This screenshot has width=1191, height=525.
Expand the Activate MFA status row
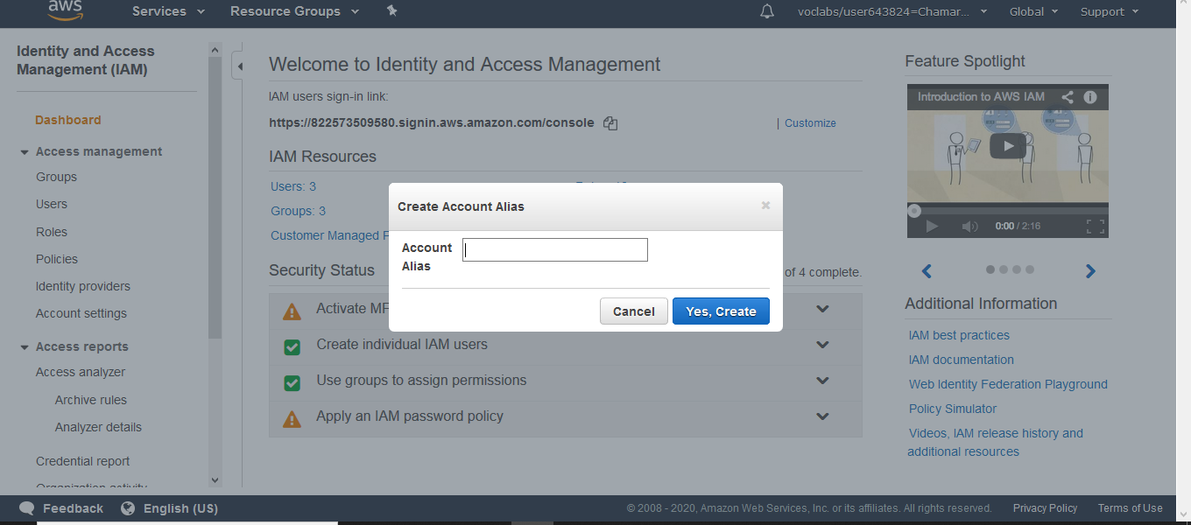click(822, 309)
